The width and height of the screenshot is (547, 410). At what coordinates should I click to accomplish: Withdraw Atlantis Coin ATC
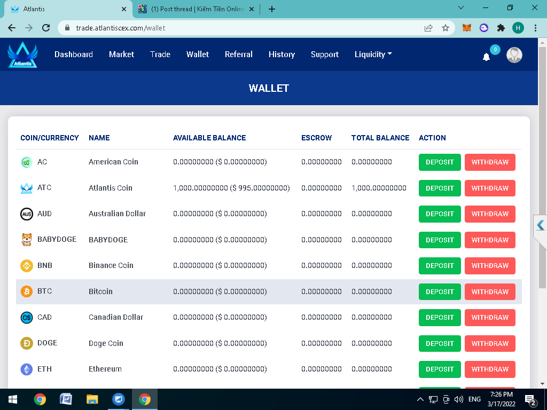point(490,188)
